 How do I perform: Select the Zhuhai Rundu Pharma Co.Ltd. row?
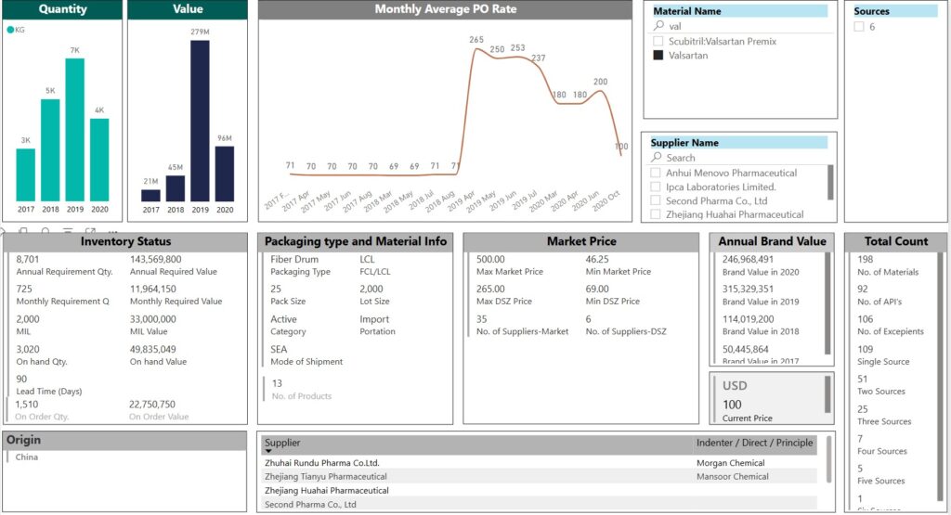point(539,463)
